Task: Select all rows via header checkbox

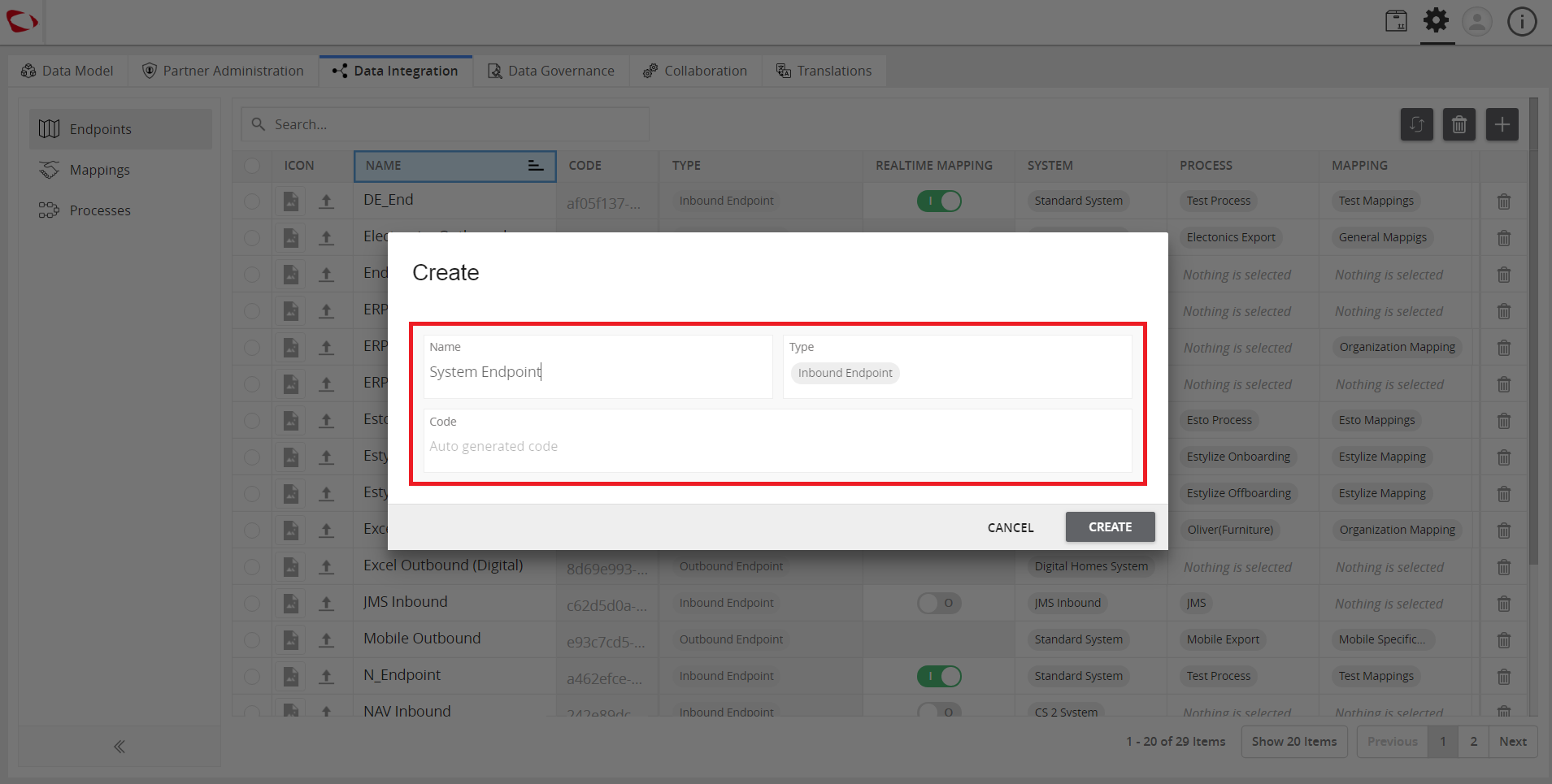Action: point(252,166)
